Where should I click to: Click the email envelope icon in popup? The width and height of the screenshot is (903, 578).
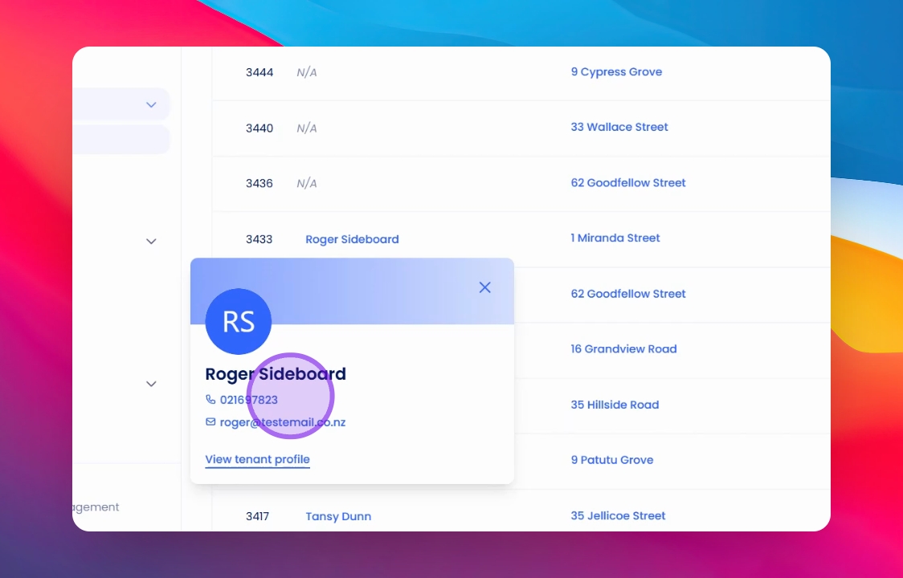pyautogui.click(x=210, y=422)
